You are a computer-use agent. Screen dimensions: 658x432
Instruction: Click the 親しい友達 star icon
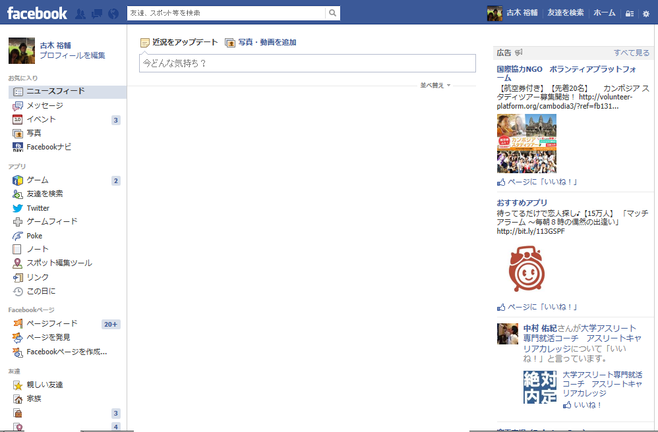(18, 385)
